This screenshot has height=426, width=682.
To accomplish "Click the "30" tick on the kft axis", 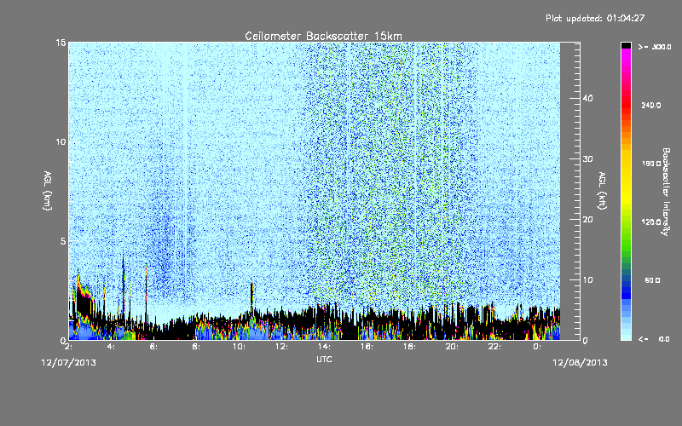I will click(x=587, y=159).
